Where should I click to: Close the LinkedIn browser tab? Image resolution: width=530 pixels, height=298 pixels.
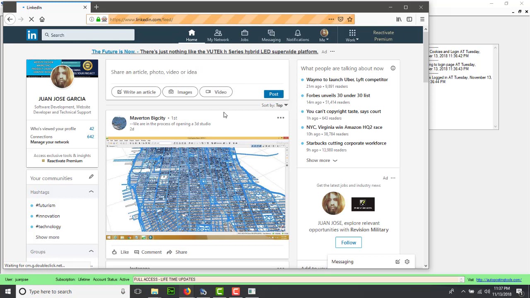tap(85, 7)
